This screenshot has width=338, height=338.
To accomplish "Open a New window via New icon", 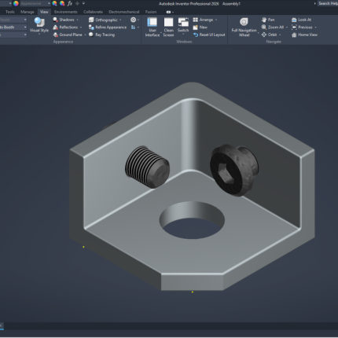I will tap(196, 28).
